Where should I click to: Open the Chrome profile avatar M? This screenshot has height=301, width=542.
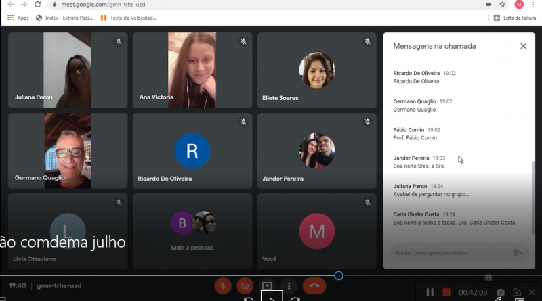pyautogui.click(x=519, y=4)
